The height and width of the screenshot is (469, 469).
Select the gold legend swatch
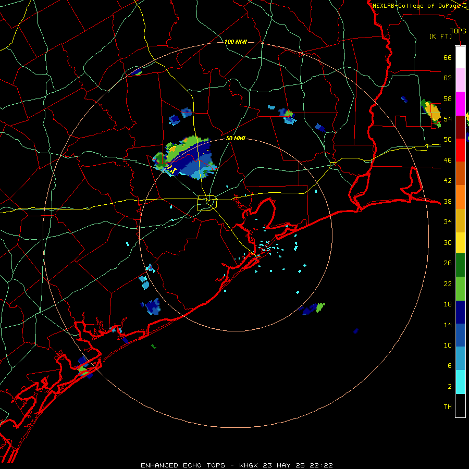coord(460,221)
